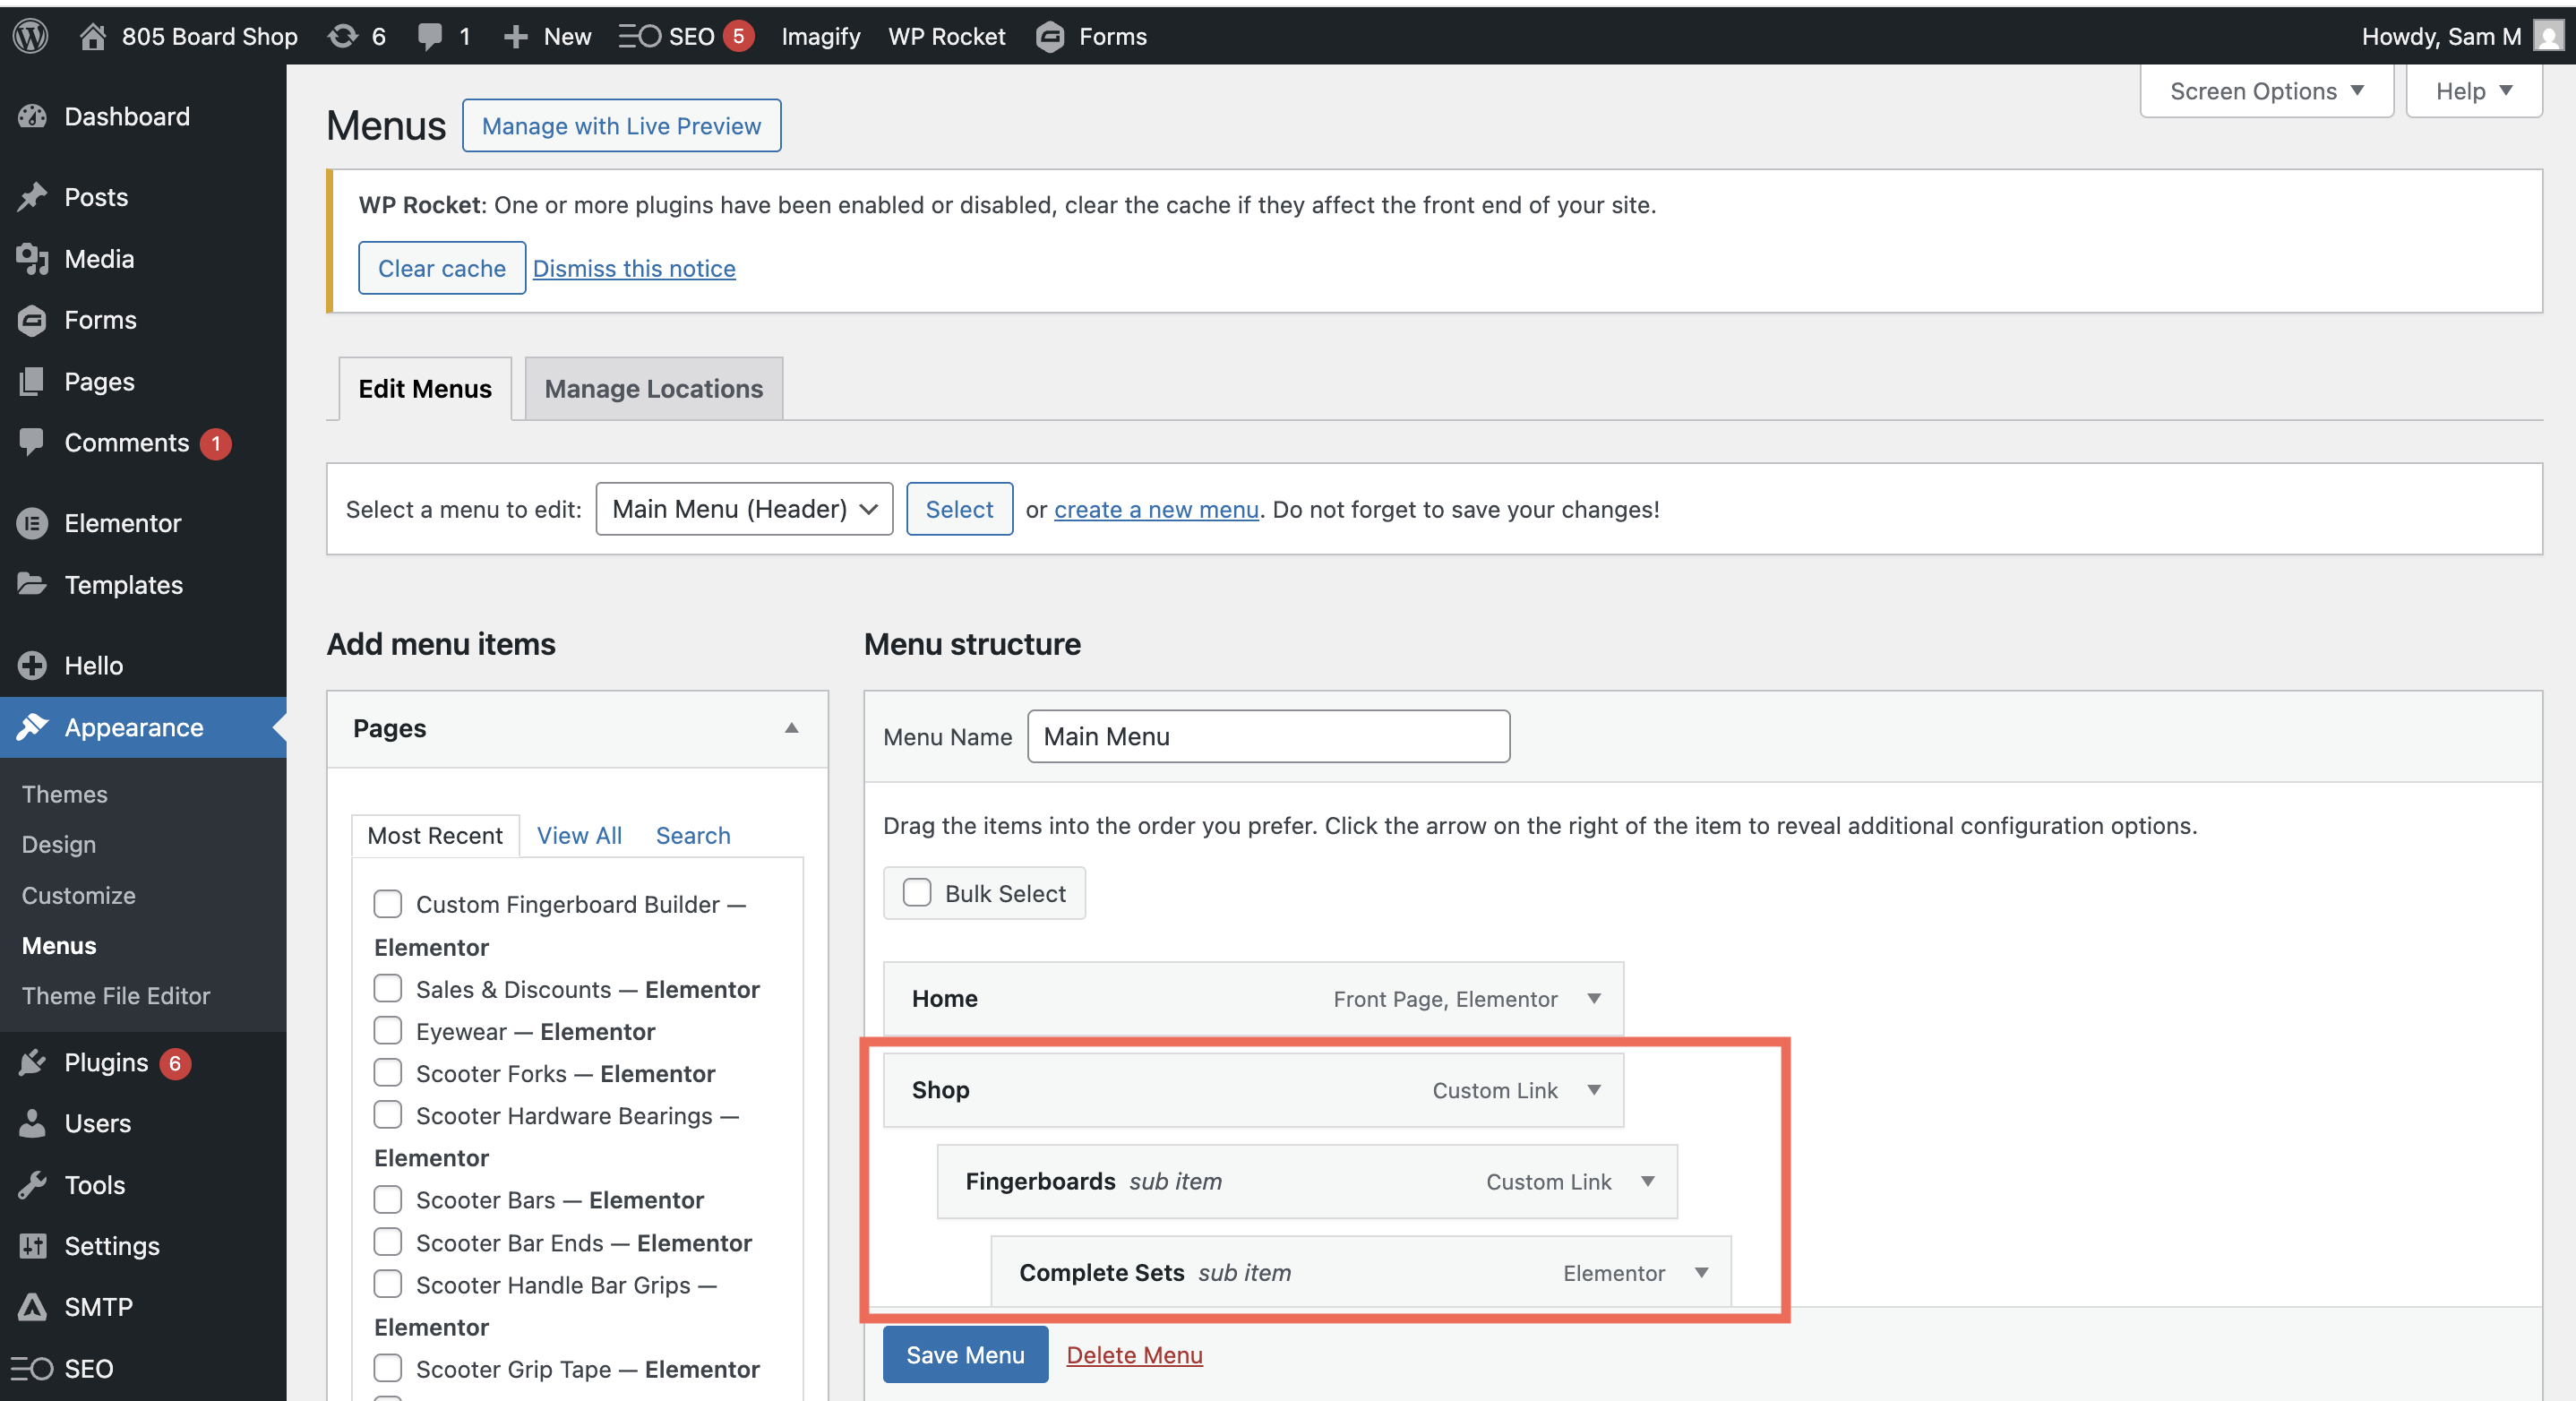The height and width of the screenshot is (1401, 2576).
Task: Click the Posts pushpin icon
Action: pyautogui.click(x=32, y=196)
